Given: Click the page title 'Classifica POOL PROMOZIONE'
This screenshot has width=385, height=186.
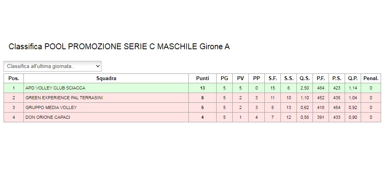Looking at the screenshot, I should (x=119, y=46).
